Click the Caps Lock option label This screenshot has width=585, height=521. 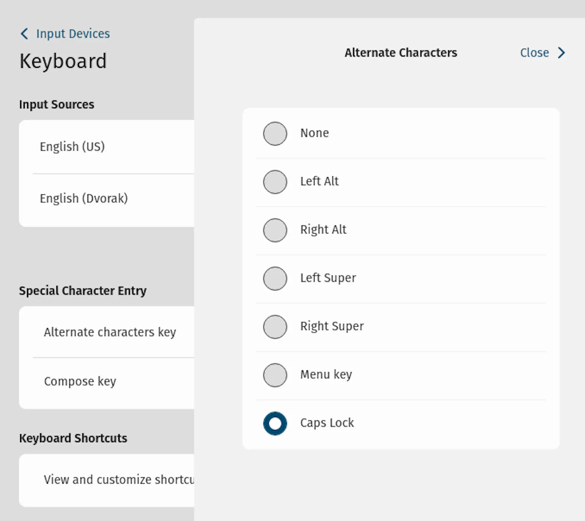[x=327, y=423]
